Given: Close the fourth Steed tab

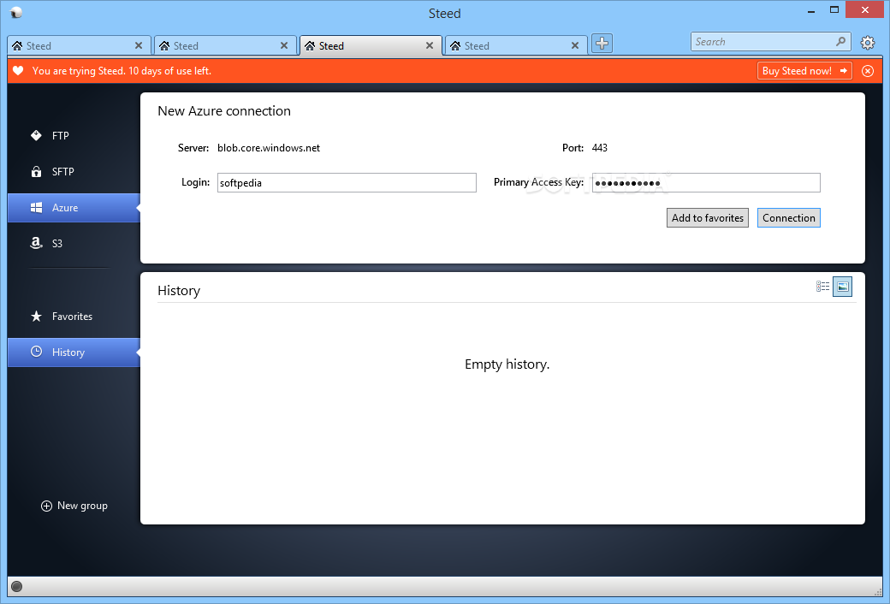Looking at the screenshot, I should point(575,45).
